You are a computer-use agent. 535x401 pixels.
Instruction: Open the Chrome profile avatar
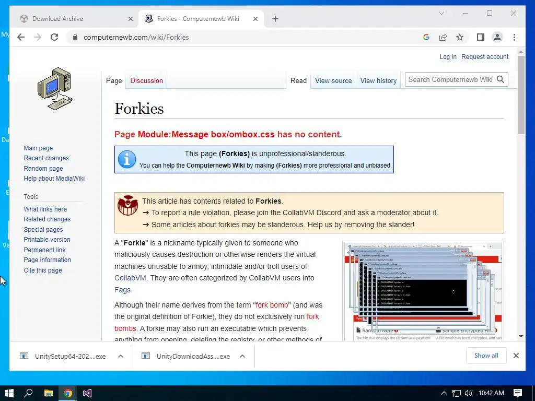497,37
